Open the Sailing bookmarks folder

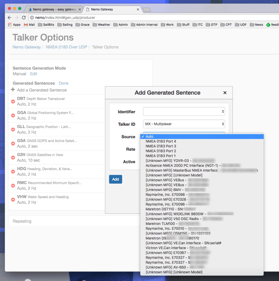tap(65, 24)
